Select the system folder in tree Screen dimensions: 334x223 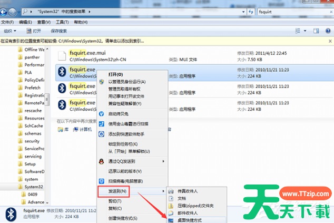28,179
